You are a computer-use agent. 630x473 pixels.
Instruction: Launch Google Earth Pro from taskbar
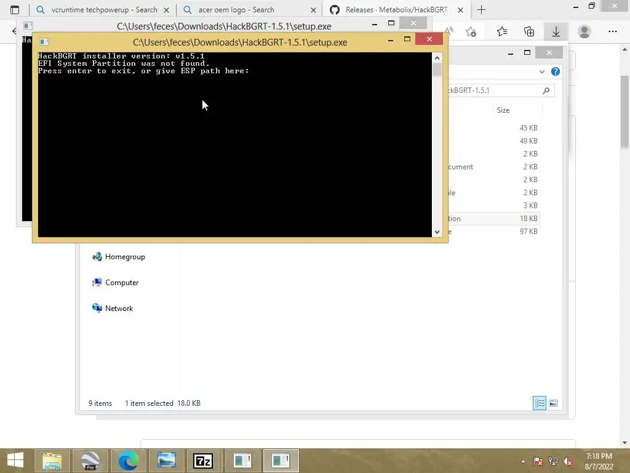tap(90, 461)
